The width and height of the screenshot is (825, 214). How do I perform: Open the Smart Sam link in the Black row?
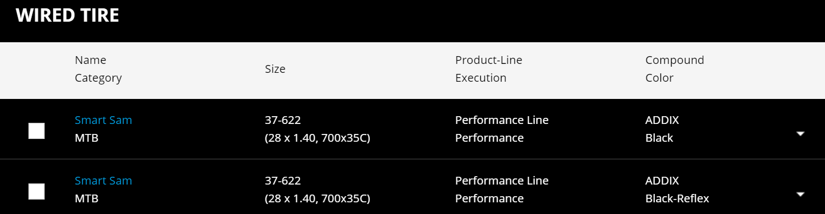103,120
